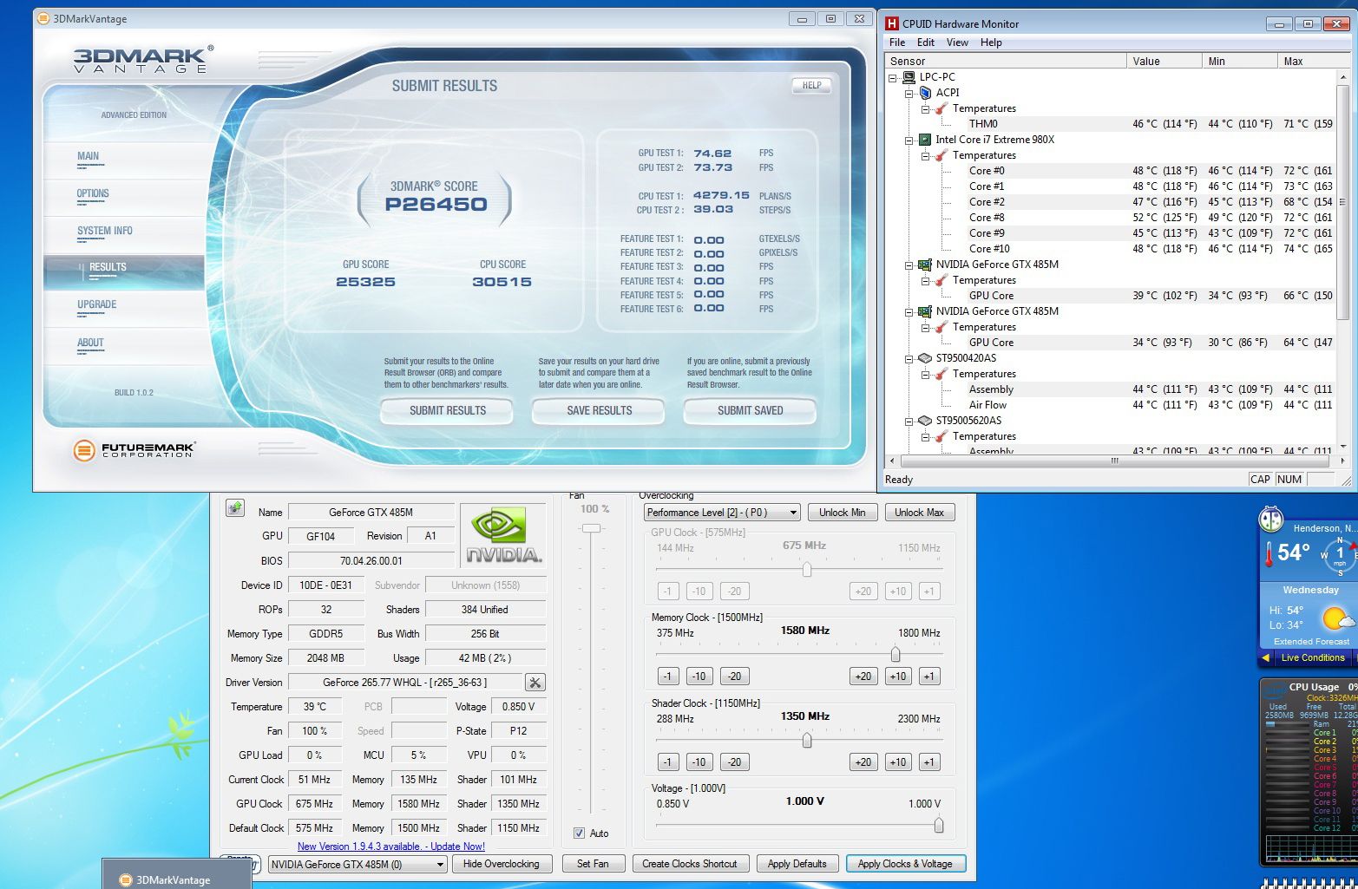Open the New Version 1.9.4.3 update link
Image resolution: width=1358 pixels, height=889 pixels.
click(x=391, y=847)
